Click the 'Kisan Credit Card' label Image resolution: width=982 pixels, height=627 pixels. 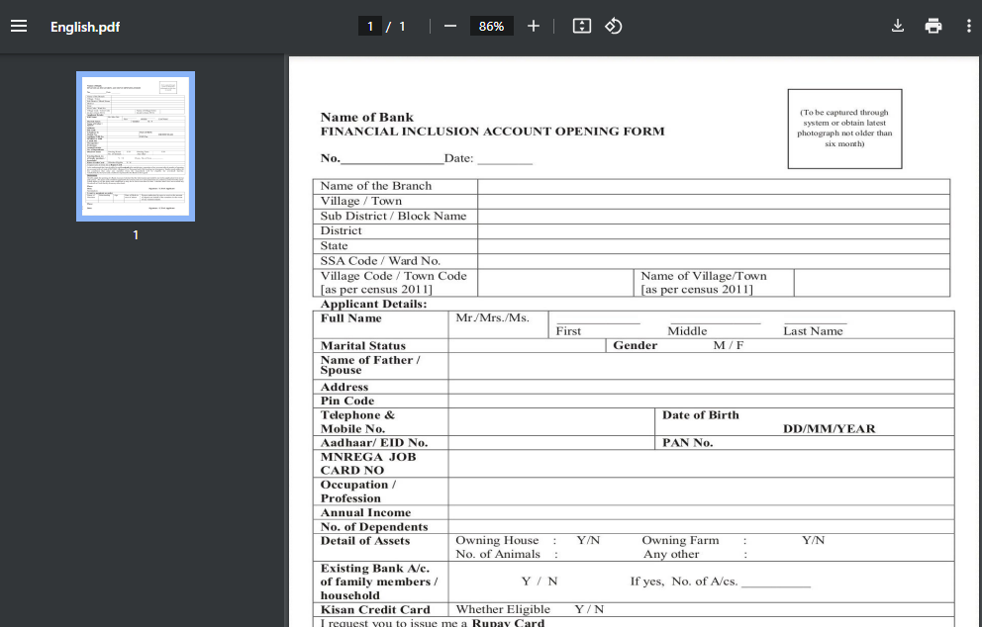(375, 610)
